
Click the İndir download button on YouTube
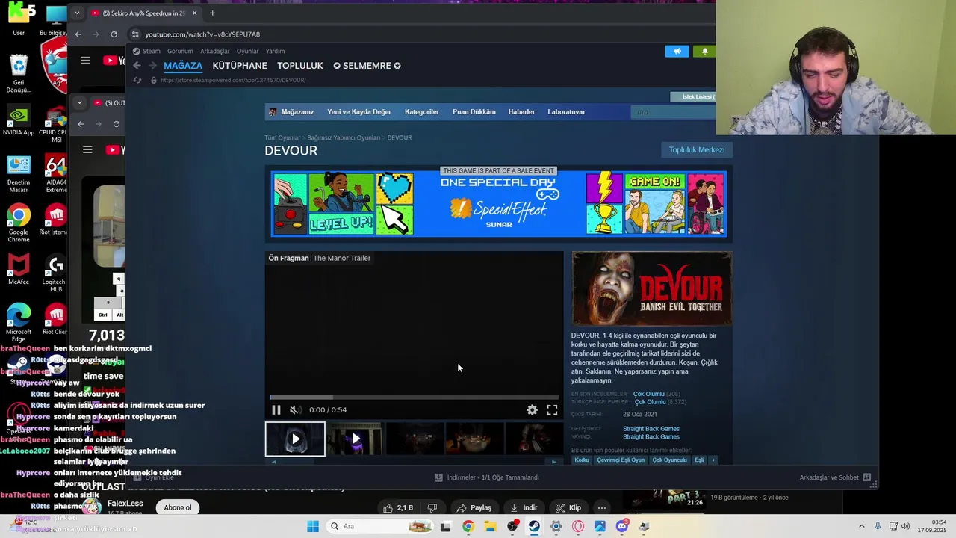[524, 507]
